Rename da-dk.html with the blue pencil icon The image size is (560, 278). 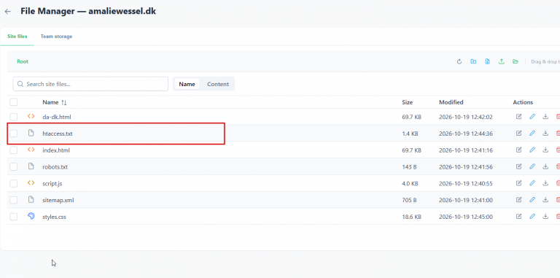[x=532, y=117]
